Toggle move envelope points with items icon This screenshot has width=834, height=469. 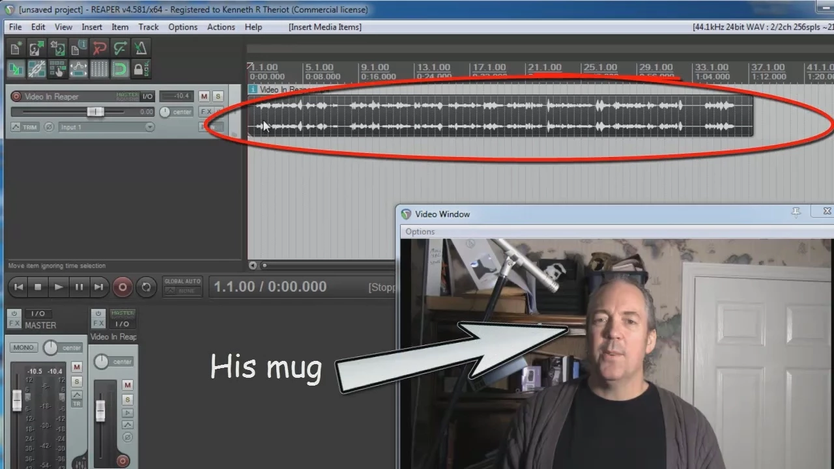(x=78, y=68)
